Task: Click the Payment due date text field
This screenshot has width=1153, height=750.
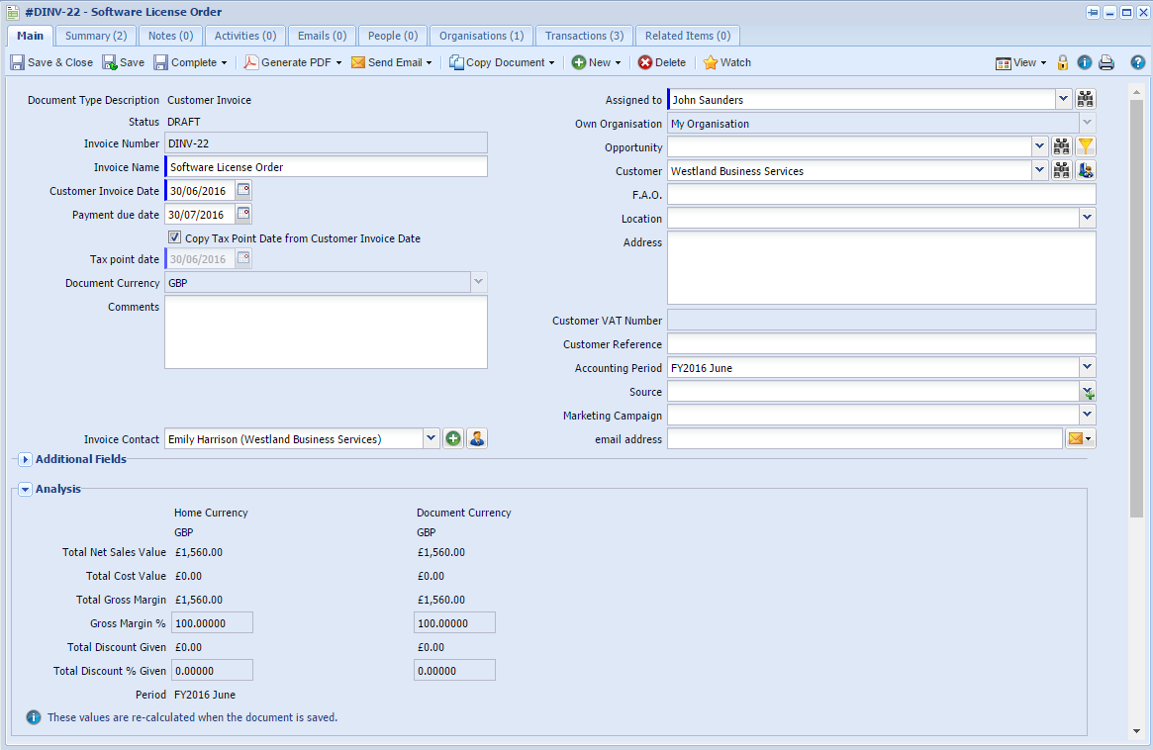Action: point(200,214)
